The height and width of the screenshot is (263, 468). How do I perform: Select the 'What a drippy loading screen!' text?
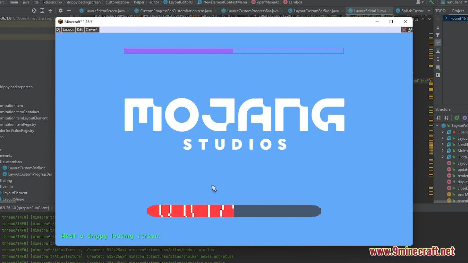pos(111,236)
